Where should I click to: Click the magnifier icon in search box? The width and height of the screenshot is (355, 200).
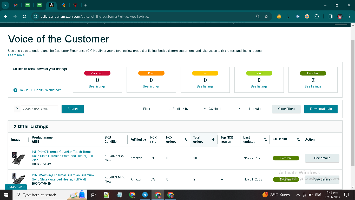[x=17, y=109]
